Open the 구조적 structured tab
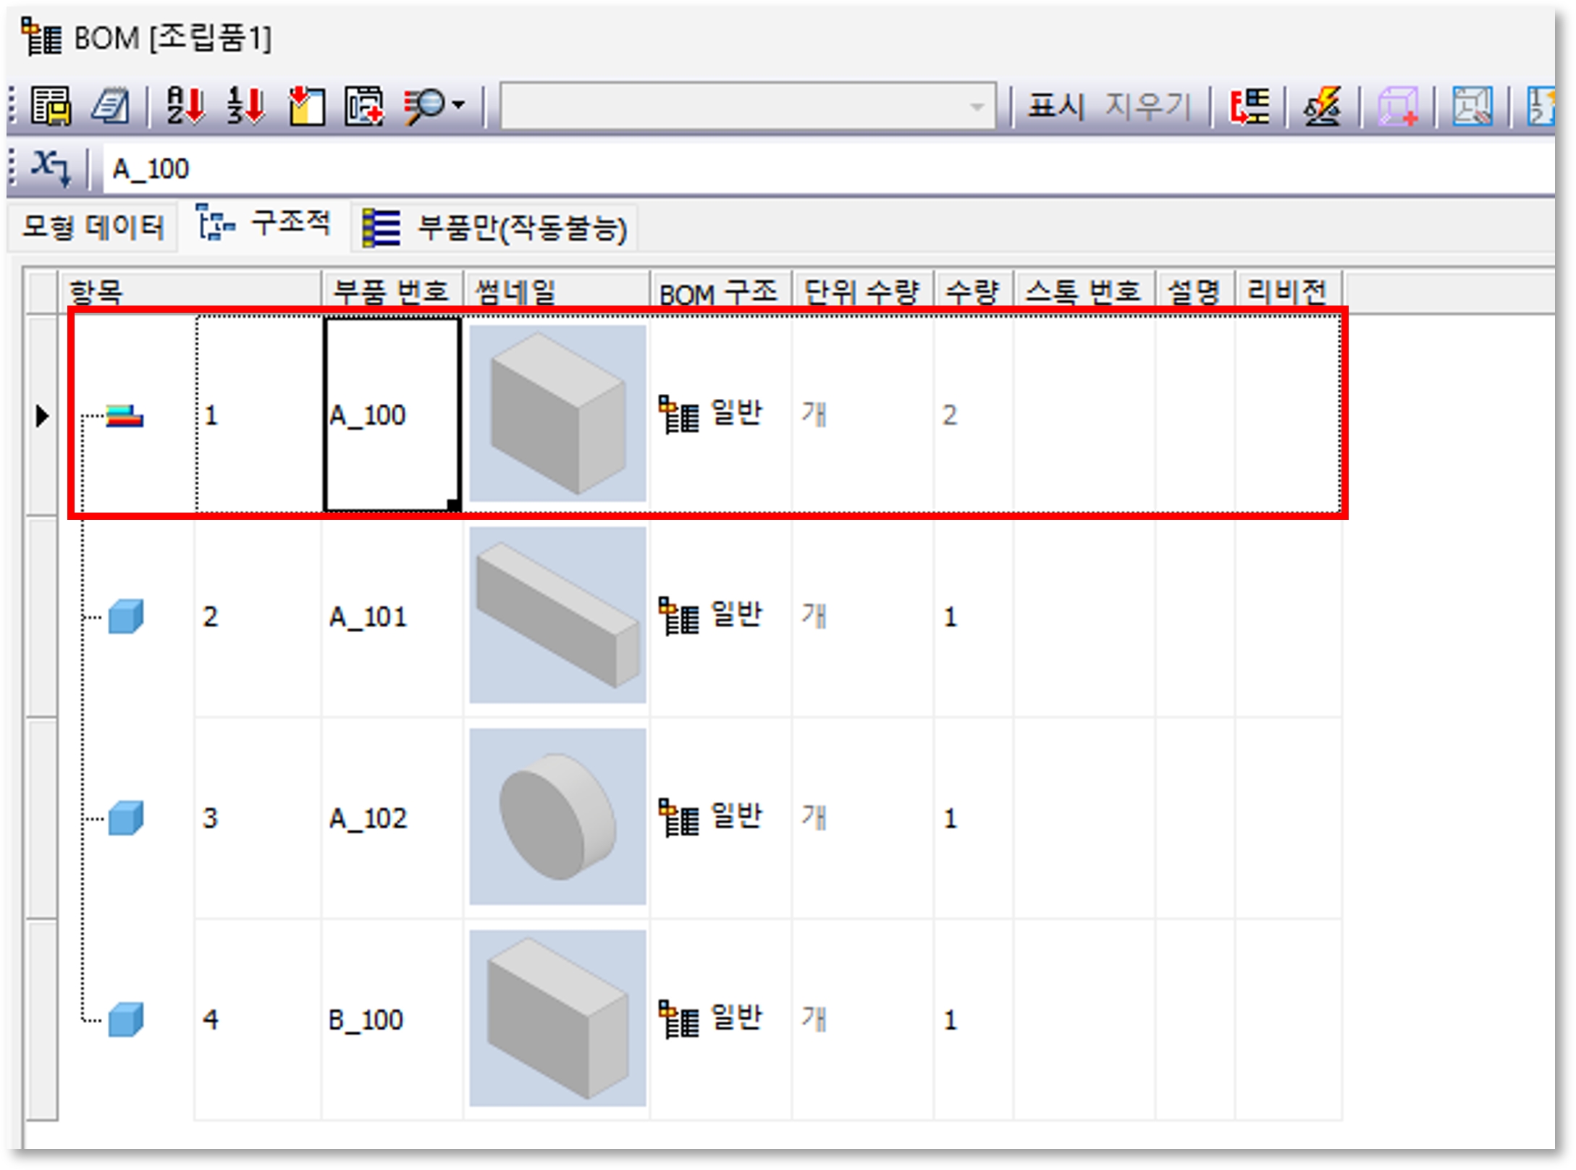 [x=264, y=224]
